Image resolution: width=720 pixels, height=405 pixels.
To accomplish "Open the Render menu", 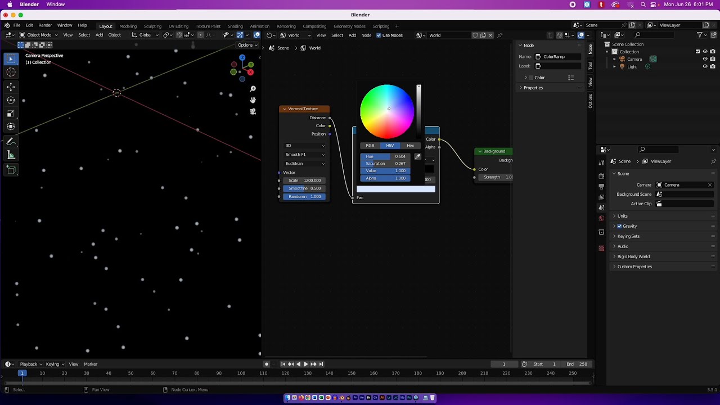I will coord(45,25).
